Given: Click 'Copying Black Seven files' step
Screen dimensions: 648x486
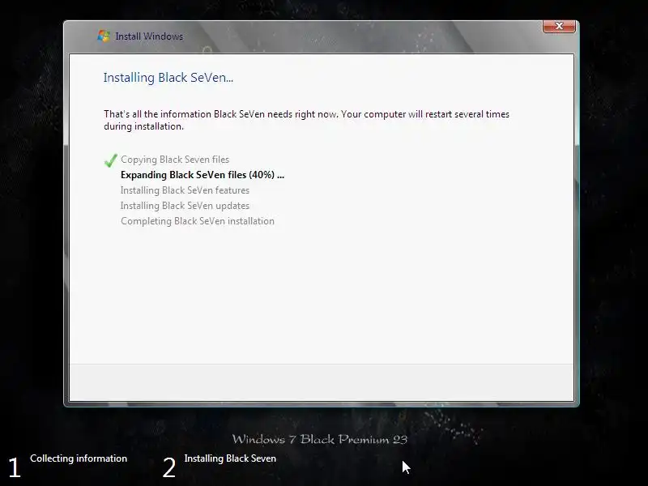Looking at the screenshot, I should click(175, 160).
